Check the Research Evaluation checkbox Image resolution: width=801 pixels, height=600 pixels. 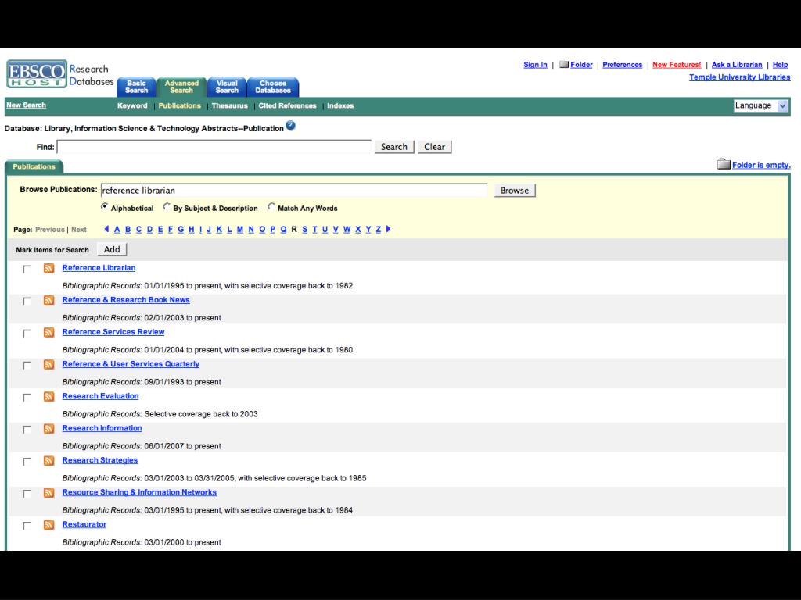tap(27, 398)
